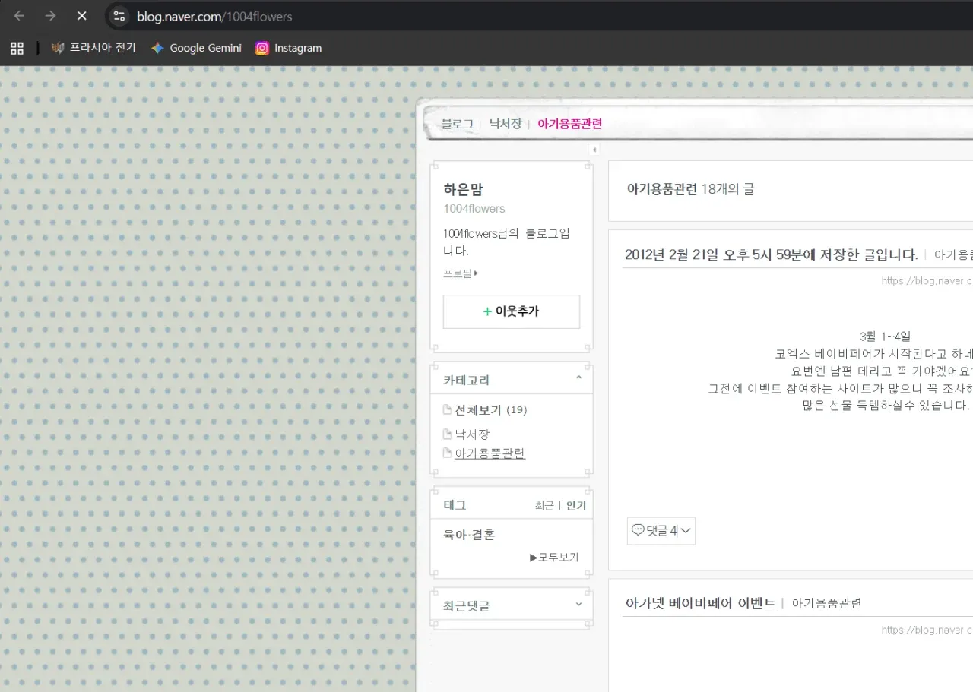
Task: Open the Instagram bookmark icon
Action: [262, 47]
